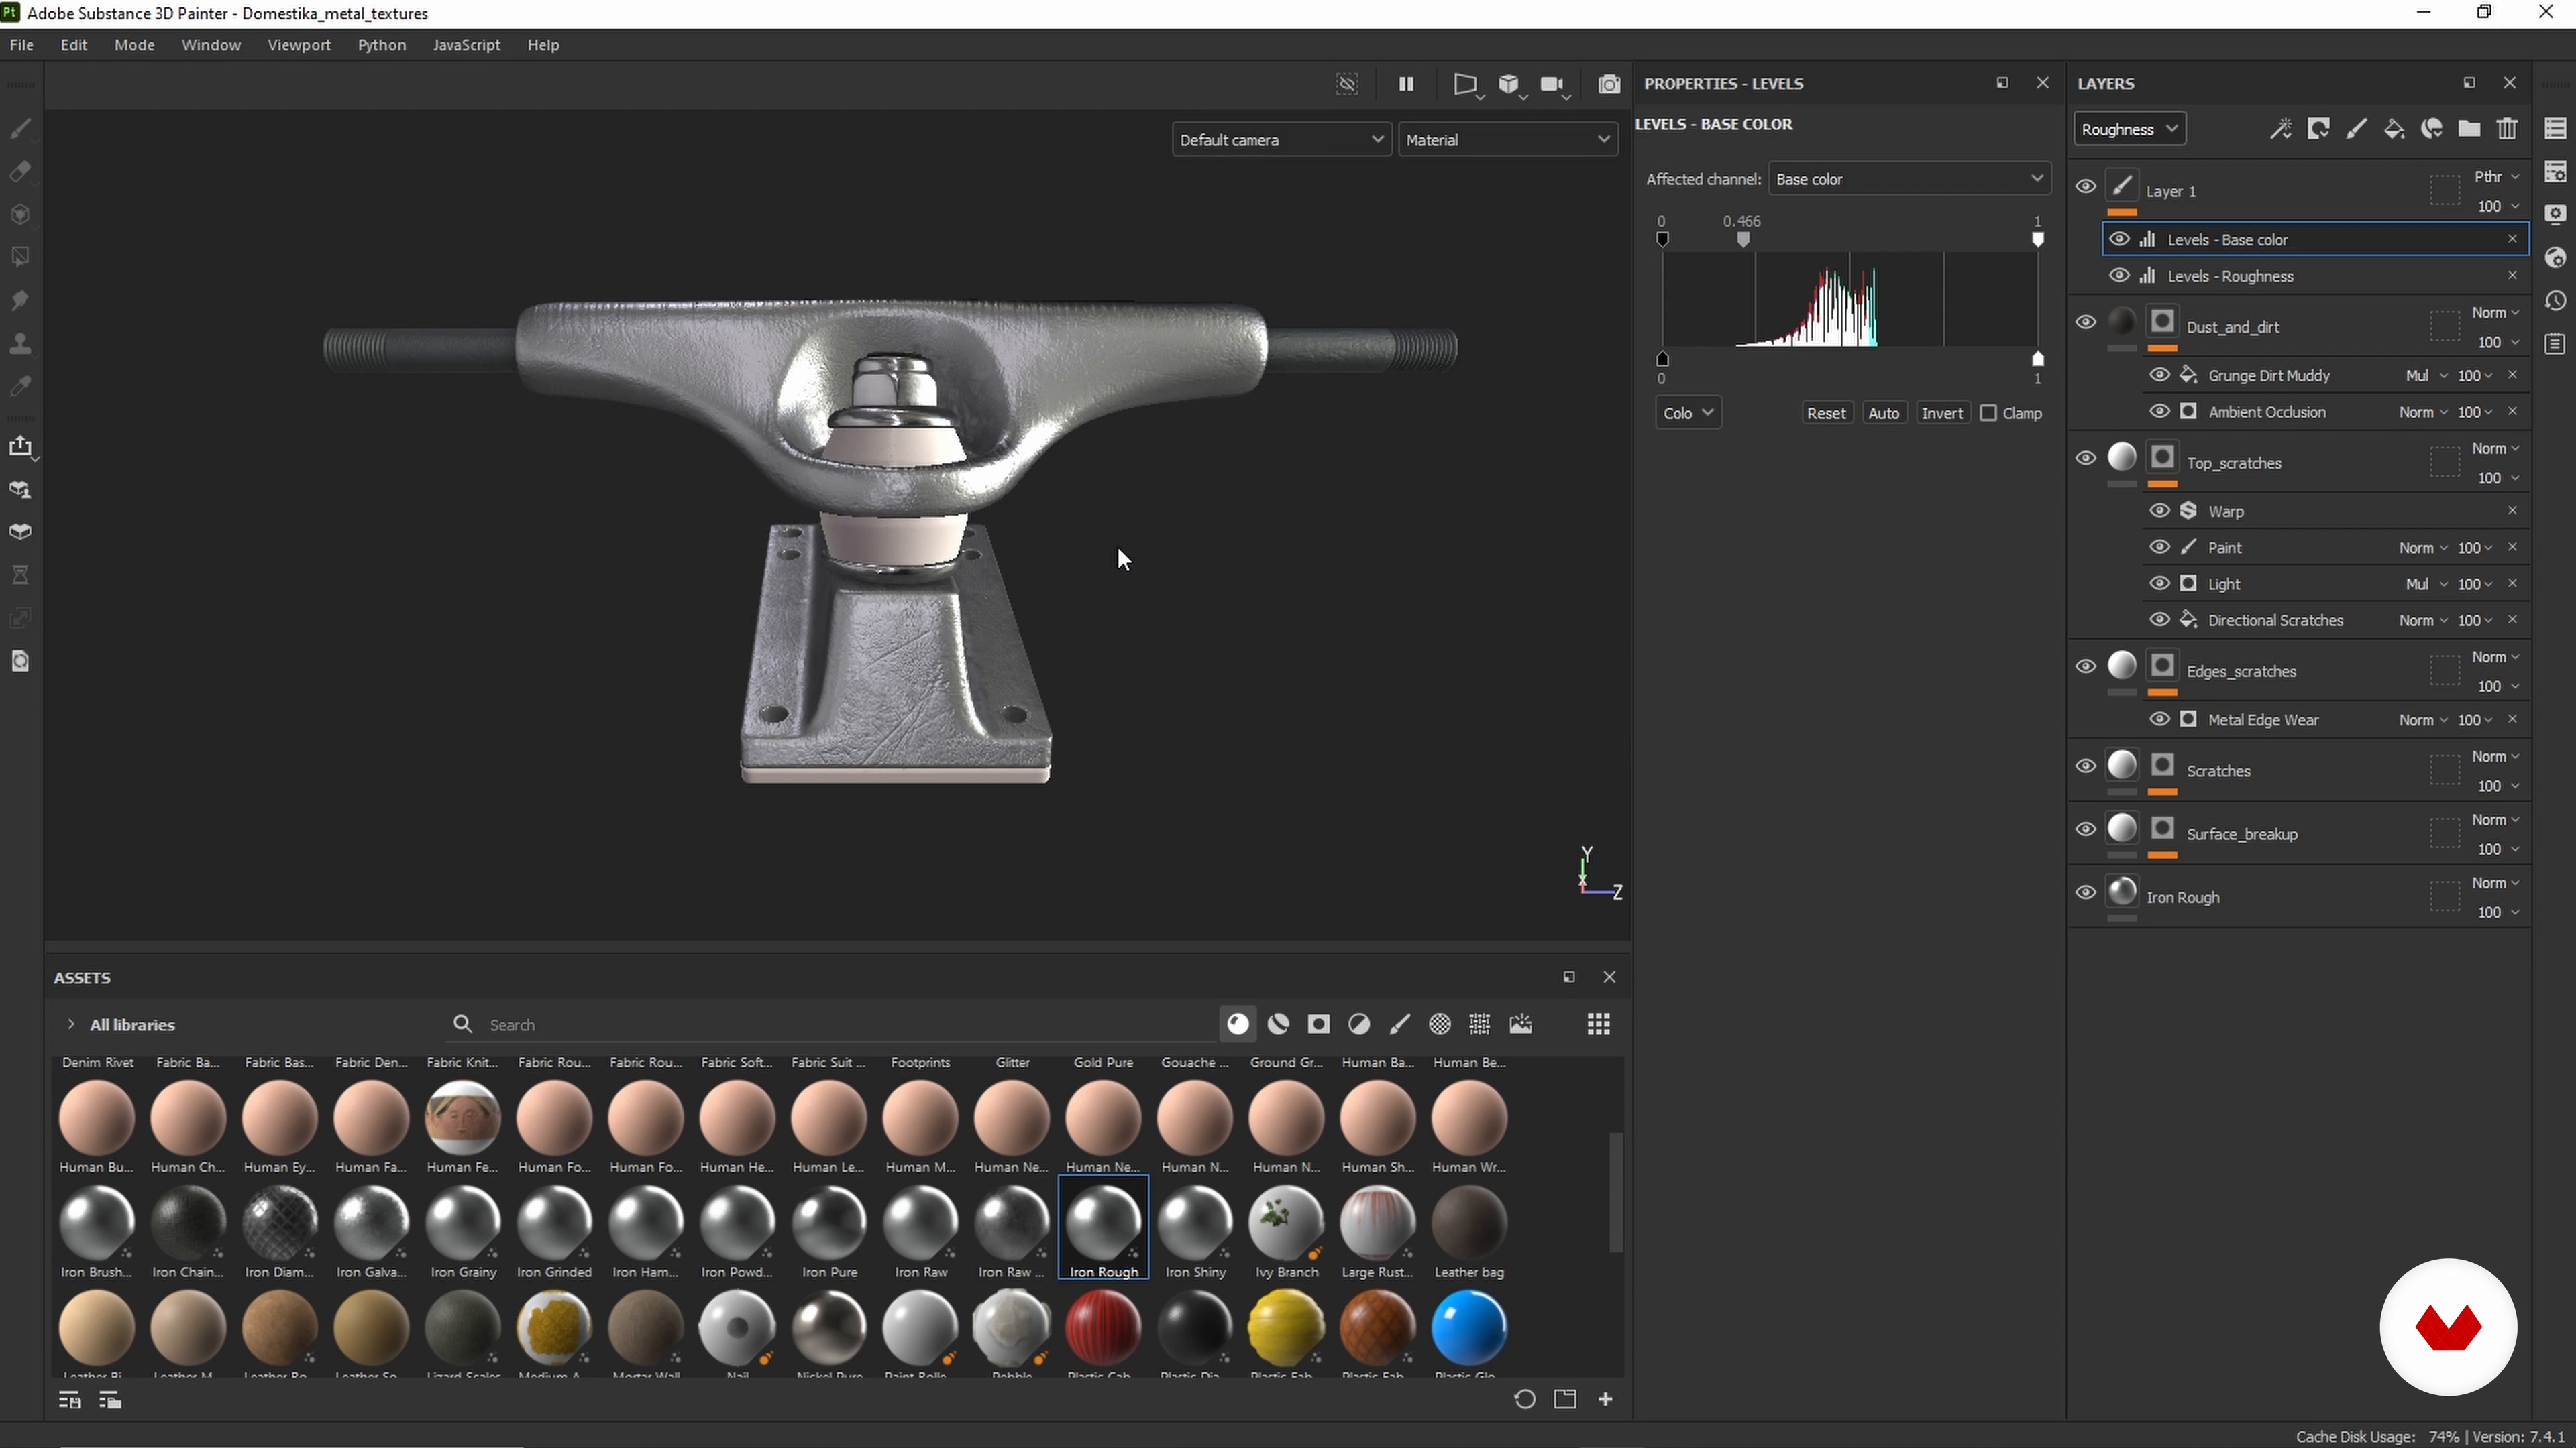Hide the Iron Rough layer
2576x1448 pixels.
coord(2085,892)
